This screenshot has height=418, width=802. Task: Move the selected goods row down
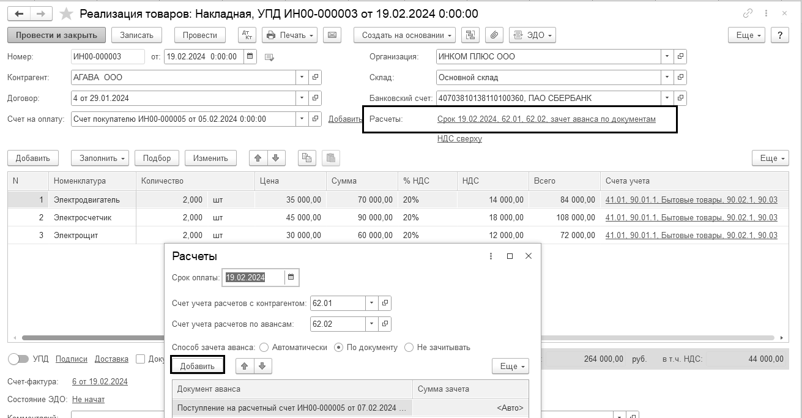[x=276, y=158]
